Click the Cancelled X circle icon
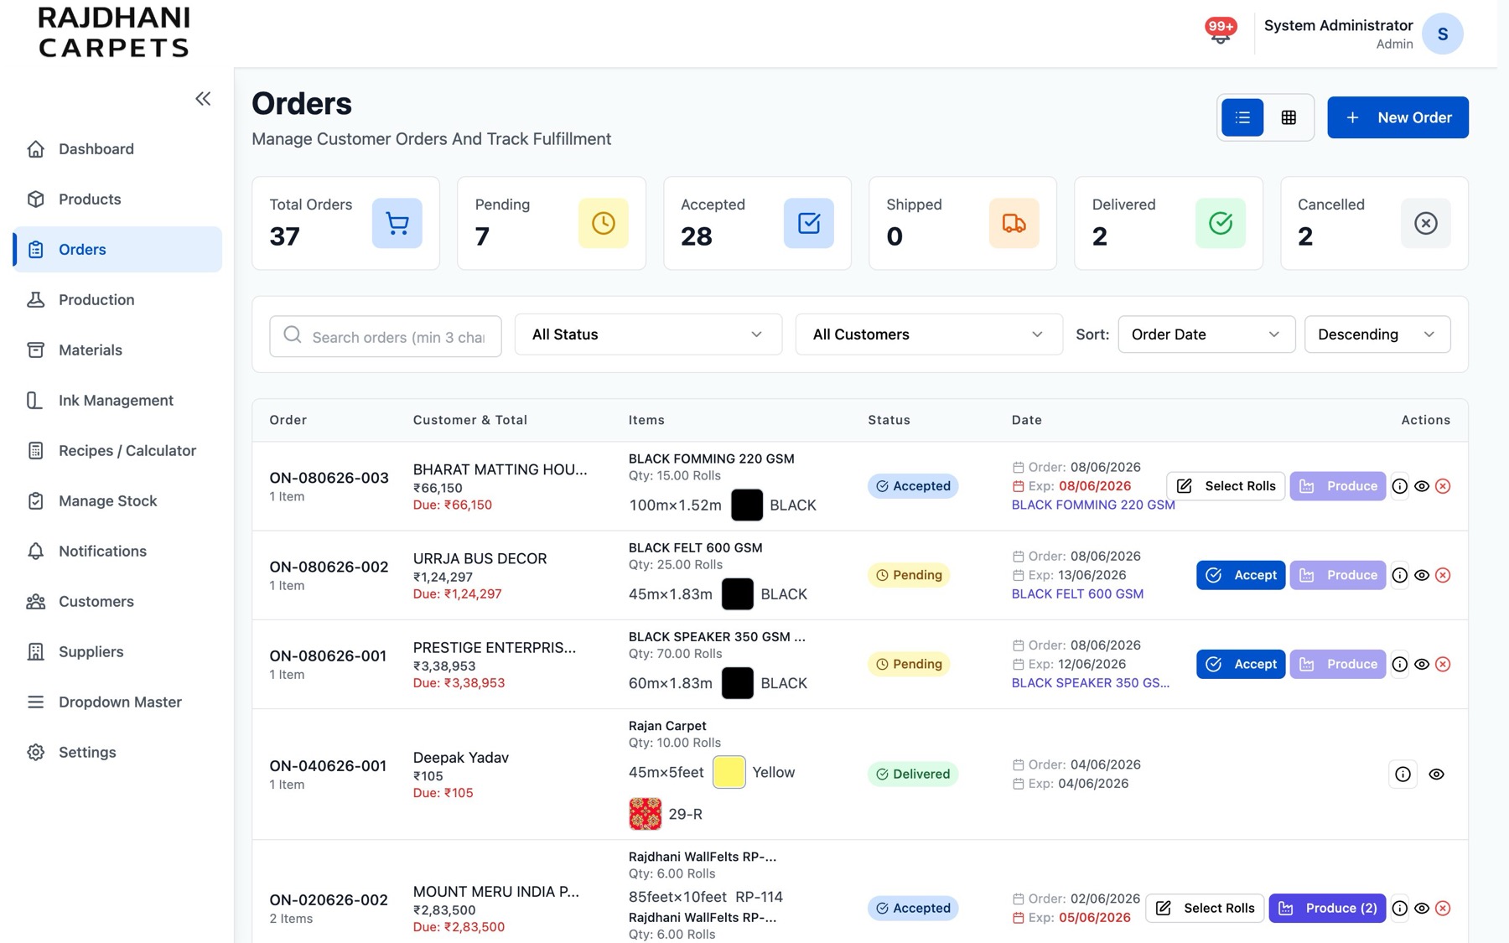This screenshot has width=1509, height=943. pos(1426,223)
